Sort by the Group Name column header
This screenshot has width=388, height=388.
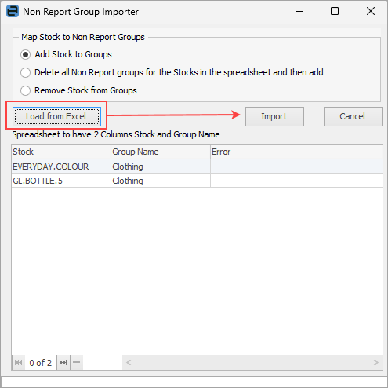[161, 152]
